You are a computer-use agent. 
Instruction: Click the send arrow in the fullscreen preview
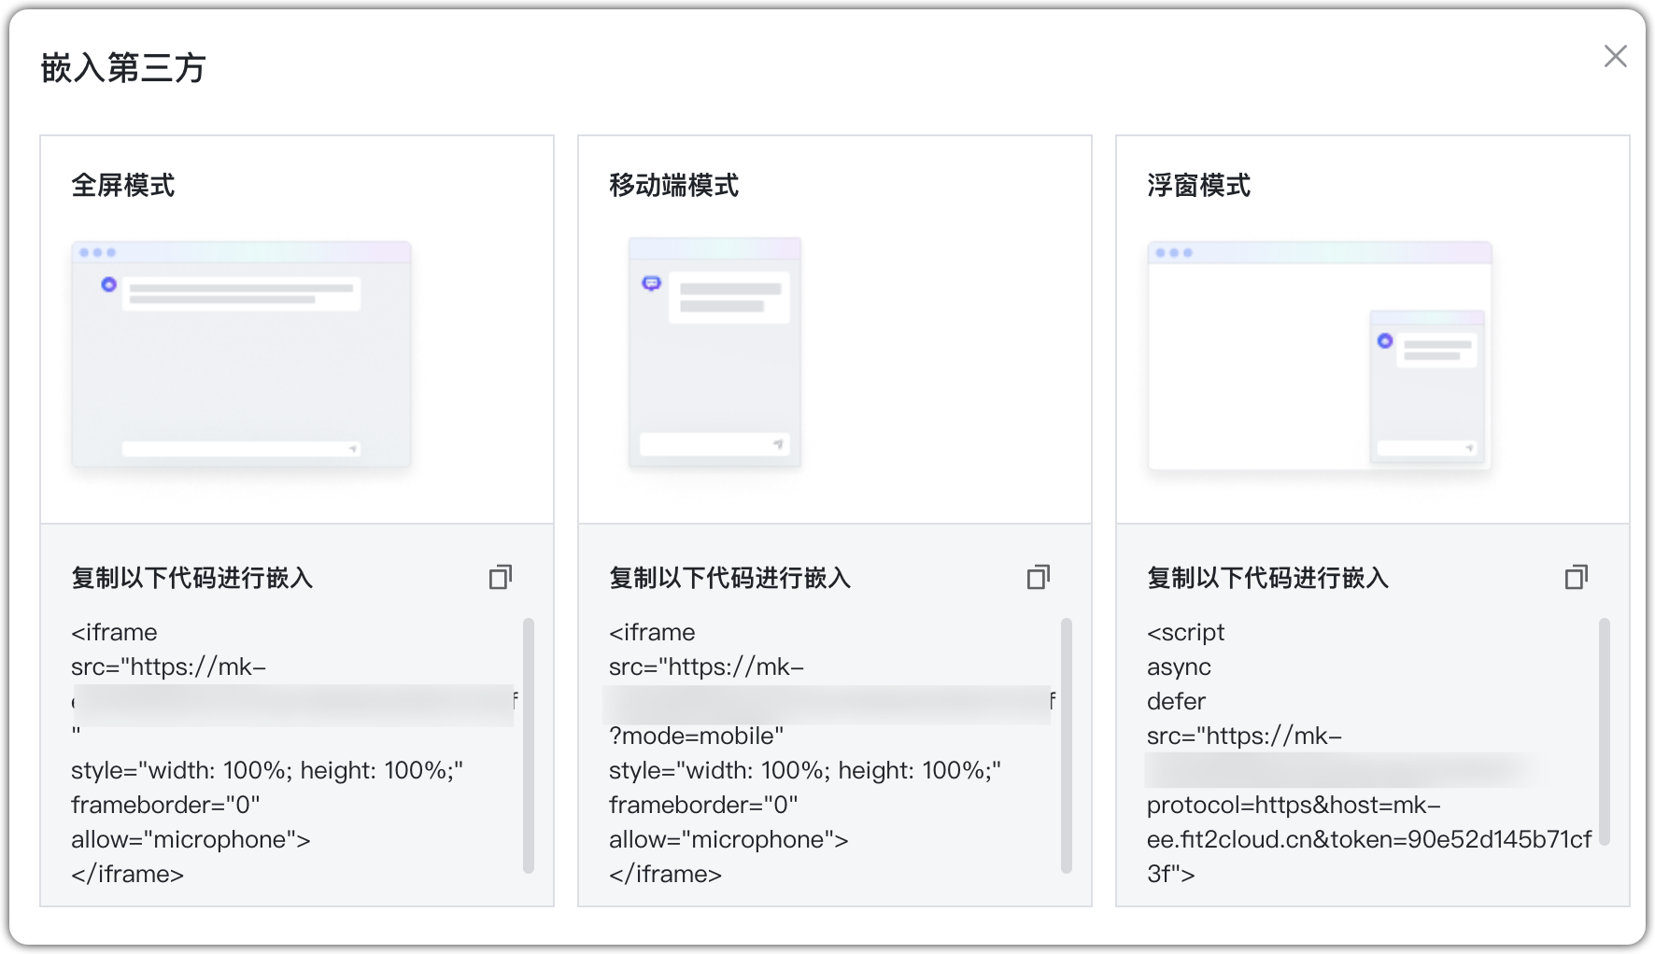pos(352,447)
